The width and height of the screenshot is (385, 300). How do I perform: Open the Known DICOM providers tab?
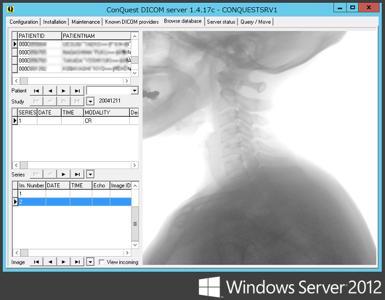click(x=132, y=22)
